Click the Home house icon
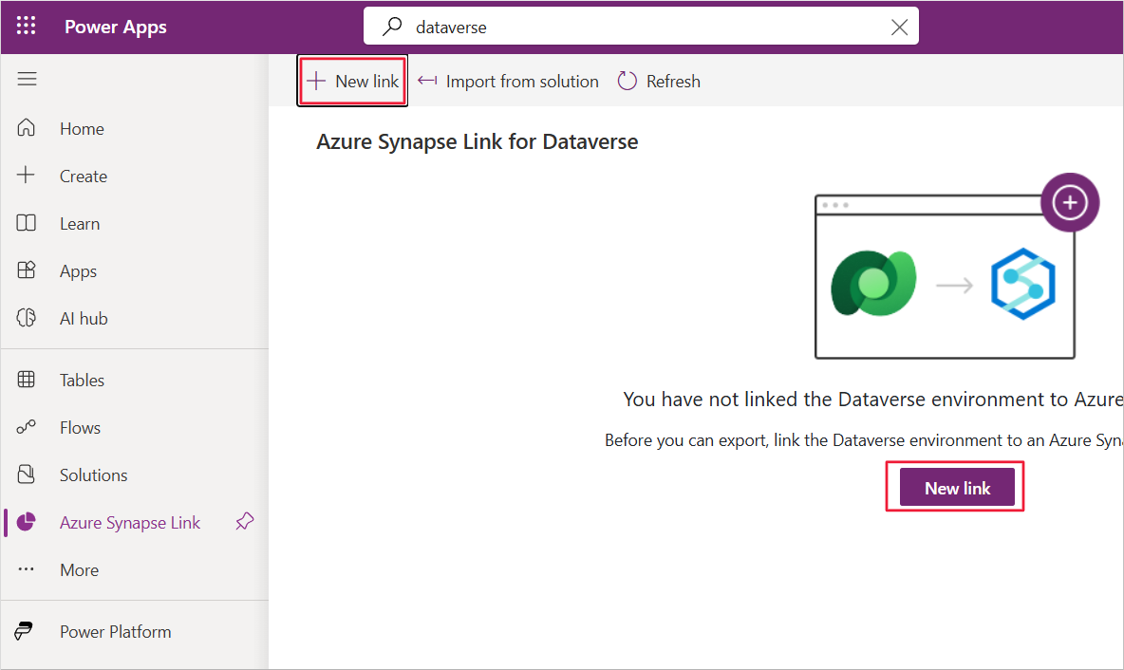The height and width of the screenshot is (670, 1124). coord(27,127)
